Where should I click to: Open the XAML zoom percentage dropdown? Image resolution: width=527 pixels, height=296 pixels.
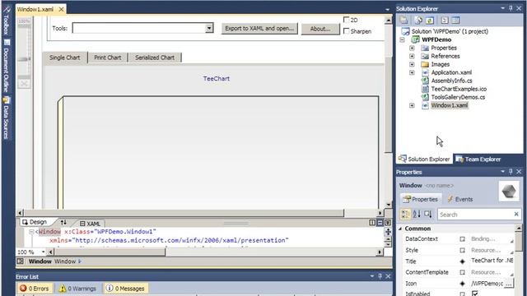pyautogui.click(x=43, y=252)
